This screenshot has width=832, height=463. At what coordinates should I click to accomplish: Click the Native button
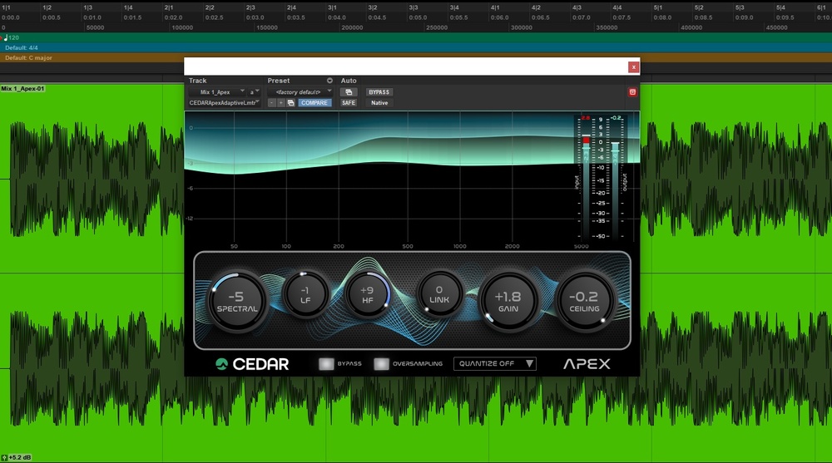(x=379, y=103)
